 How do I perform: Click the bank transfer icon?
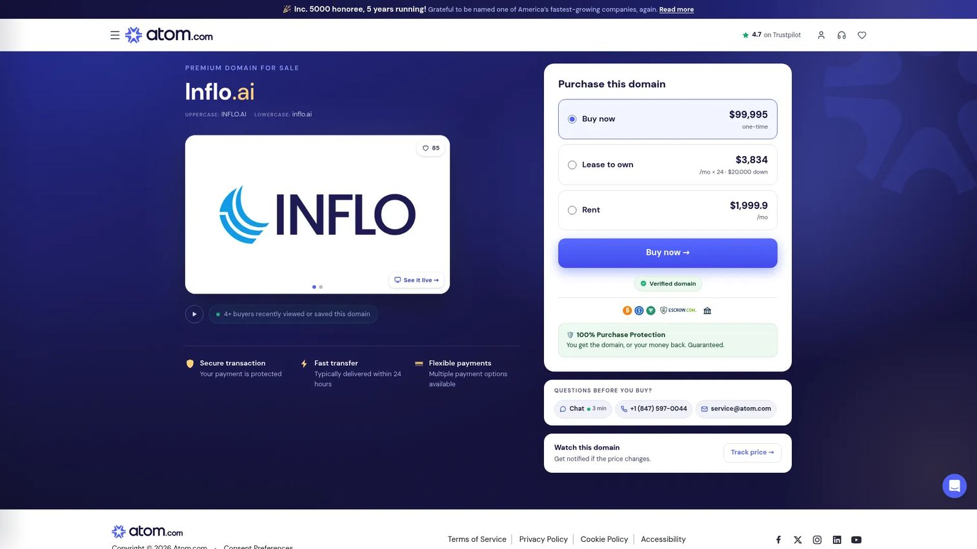coord(707,310)
